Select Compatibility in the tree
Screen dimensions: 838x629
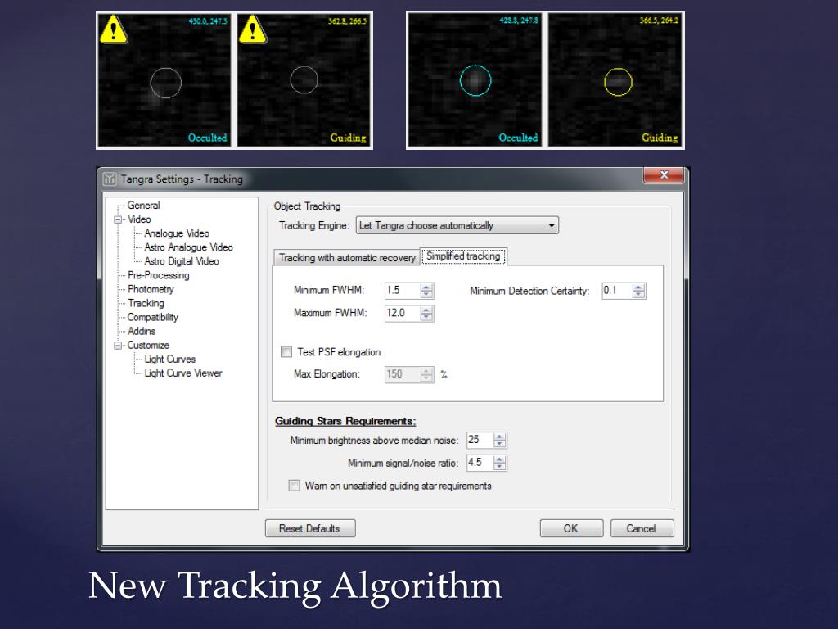pos(152,317)
